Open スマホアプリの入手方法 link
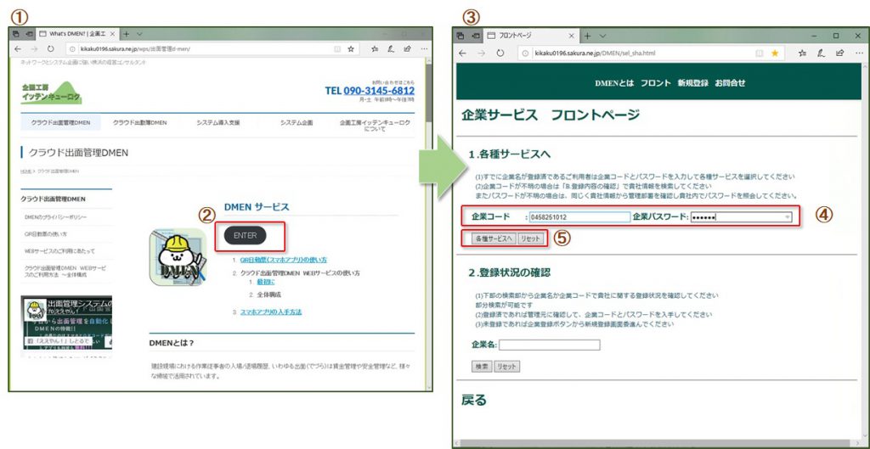Screen dimensions: 870x449 271,312
